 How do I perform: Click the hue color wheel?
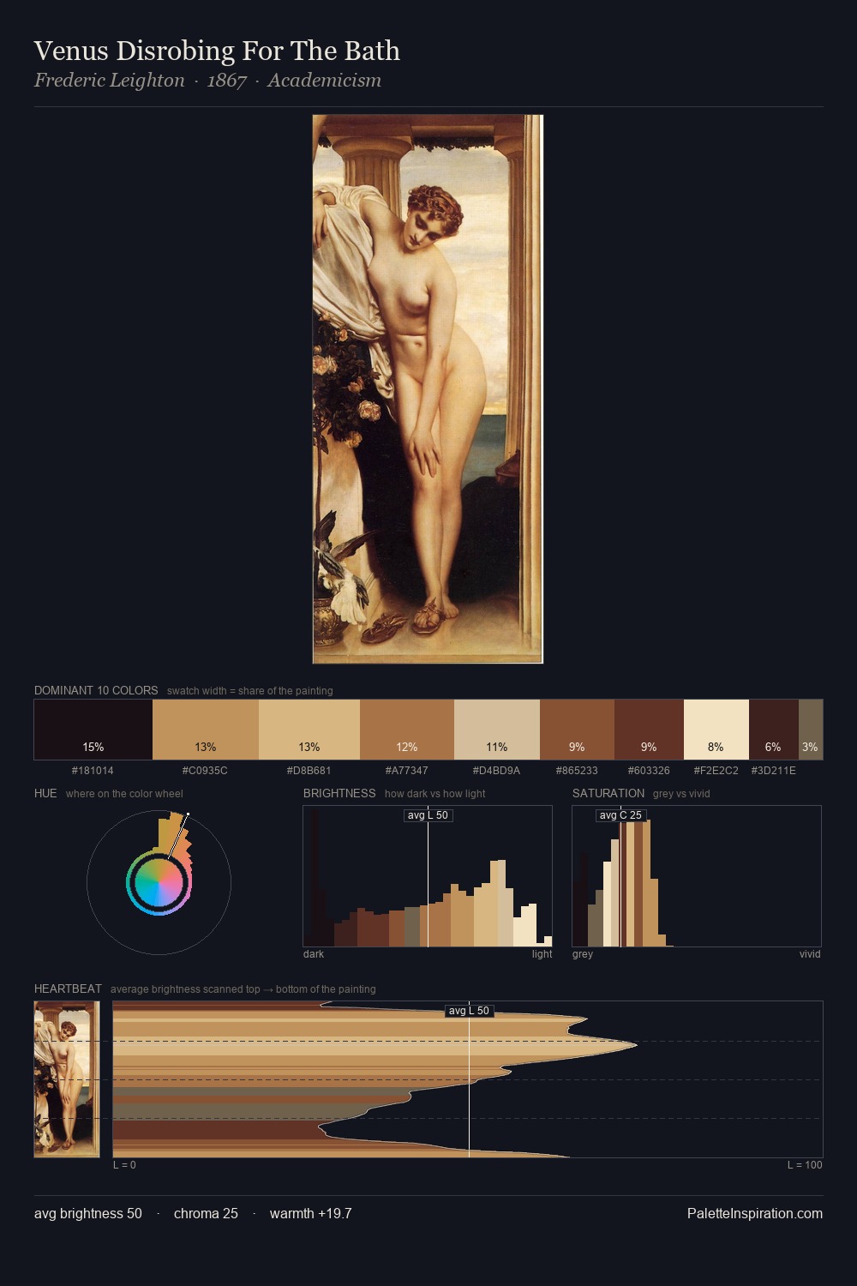[159, 882]
